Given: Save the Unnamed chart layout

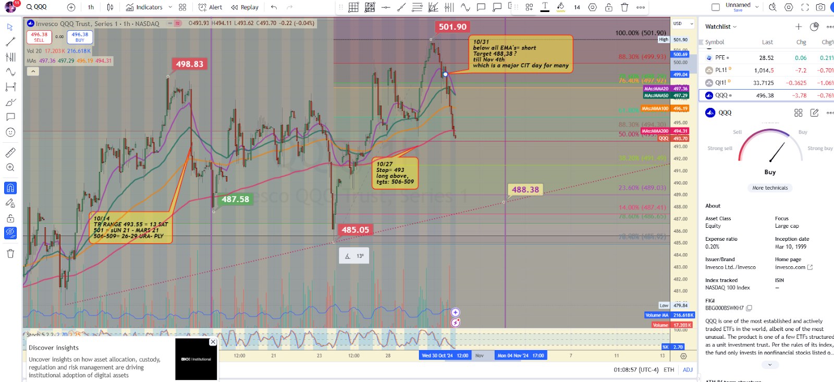Looking at the screenshot, I should [x=738, y=10].
